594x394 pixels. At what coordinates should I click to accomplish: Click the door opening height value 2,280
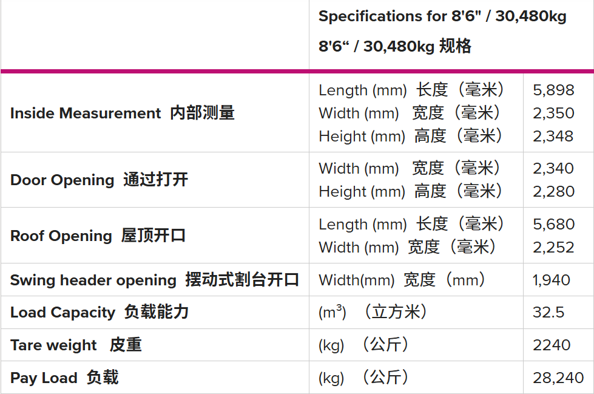[553, 191]
